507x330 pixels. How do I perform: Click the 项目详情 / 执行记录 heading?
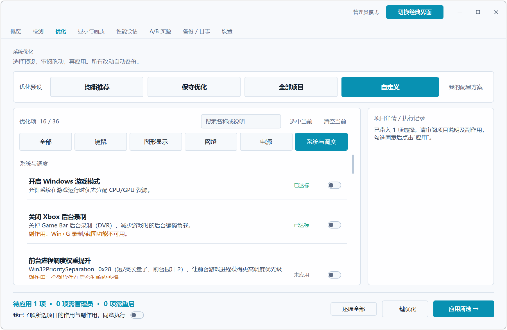(399, 118)
